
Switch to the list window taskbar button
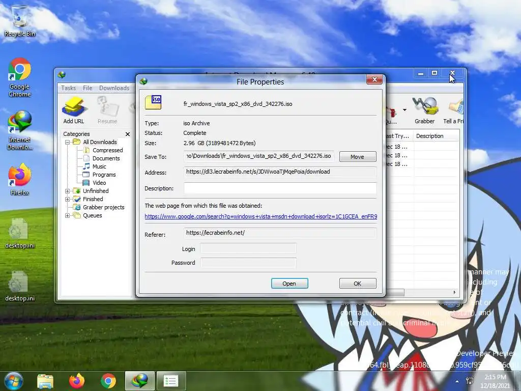click(171, 381)
